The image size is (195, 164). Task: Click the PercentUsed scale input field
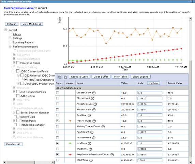[x=150, y=138]
